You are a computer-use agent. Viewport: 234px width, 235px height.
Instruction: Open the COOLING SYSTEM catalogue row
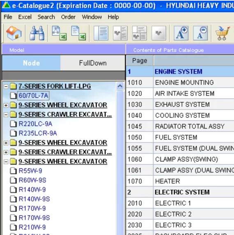point(180,115)
